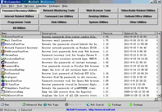Click the '20 Utilities, 1 Selected' status text
This screenshot has width=162, height=112.
coord(16,110)
